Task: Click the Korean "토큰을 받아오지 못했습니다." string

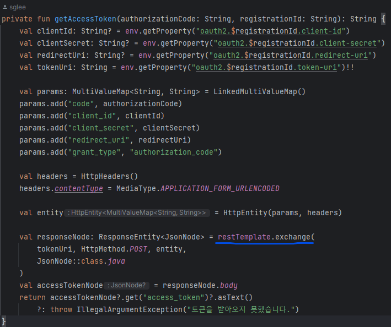Action: tap(241, 309)
